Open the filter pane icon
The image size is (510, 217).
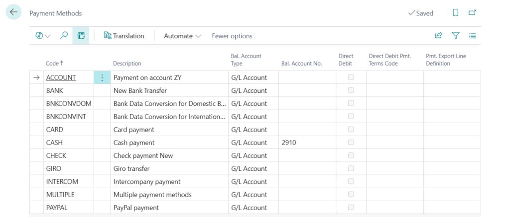tap(455, 36)
